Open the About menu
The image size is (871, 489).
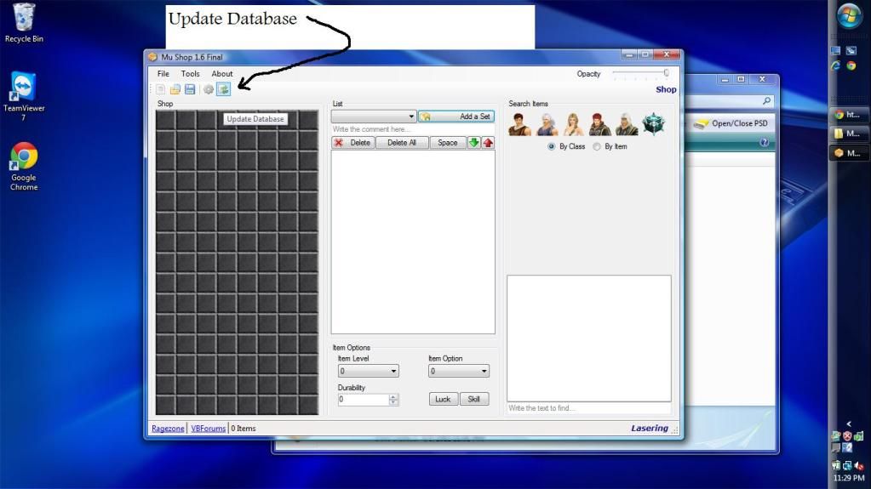coord(222,74)
